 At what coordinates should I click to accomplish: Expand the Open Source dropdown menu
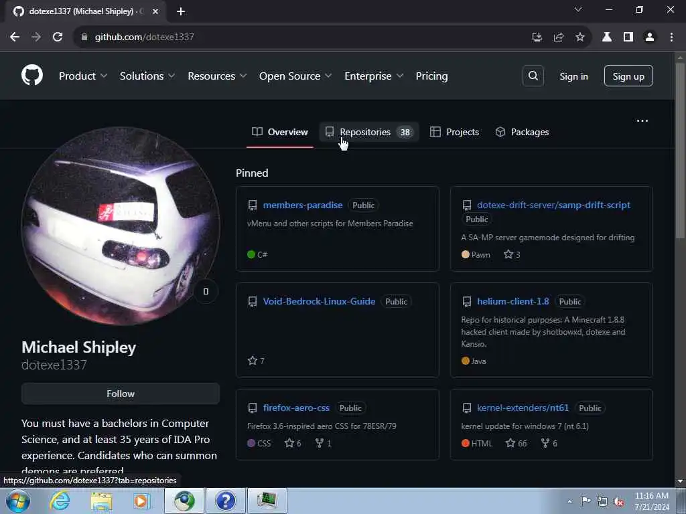click(295, 76)
